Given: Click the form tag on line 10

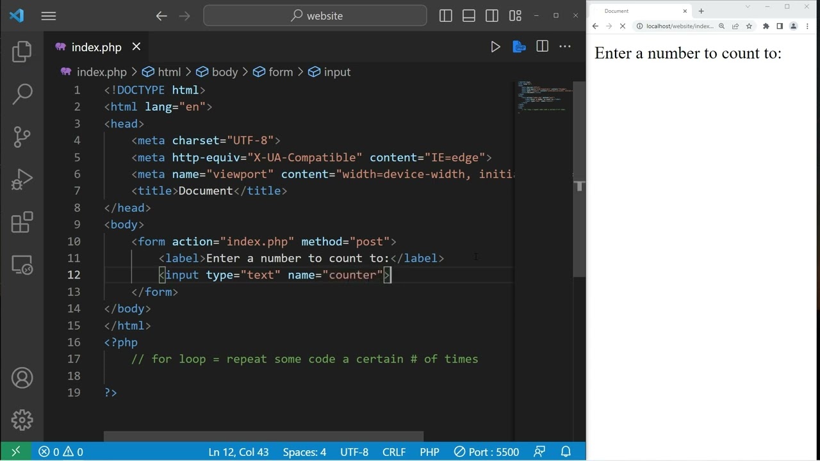Looking at the screenshot, I should [x=151, y=241].
